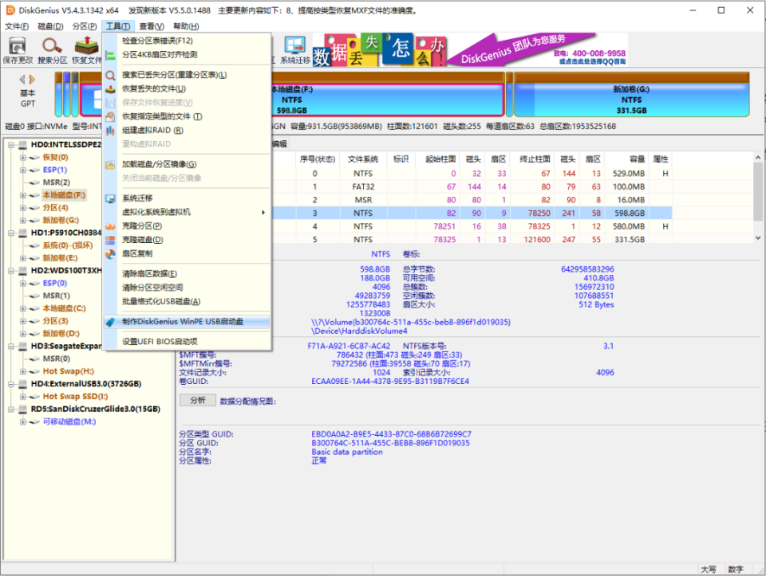The height and width of the screenshot is (576, 766).
Task: Open the 查看 menu
Action: (x=152, y=26)
